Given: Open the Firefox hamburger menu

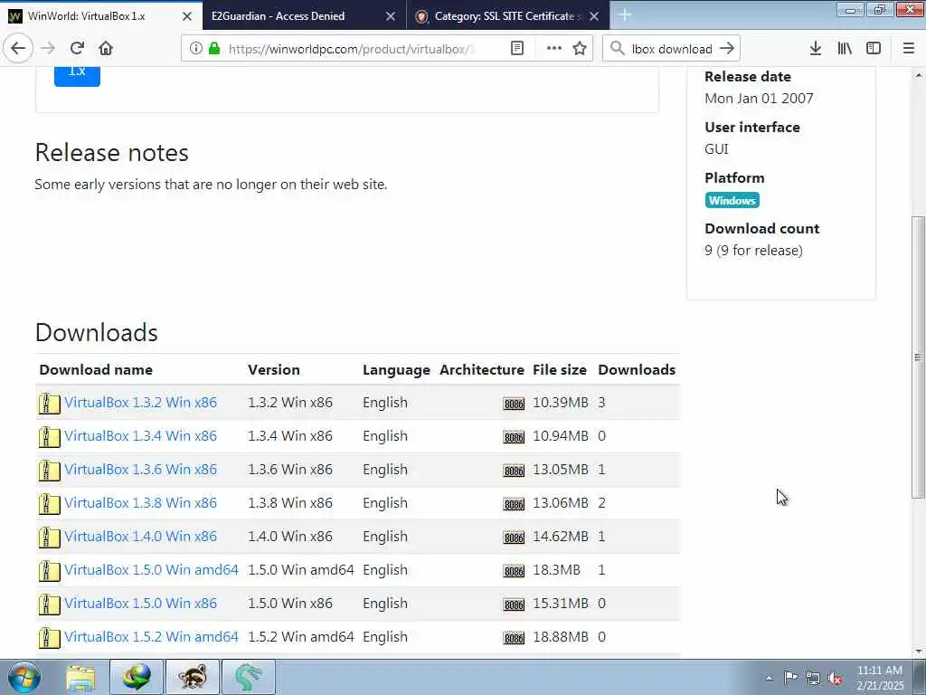Looking at the screenshot, I should click(909, 49).
